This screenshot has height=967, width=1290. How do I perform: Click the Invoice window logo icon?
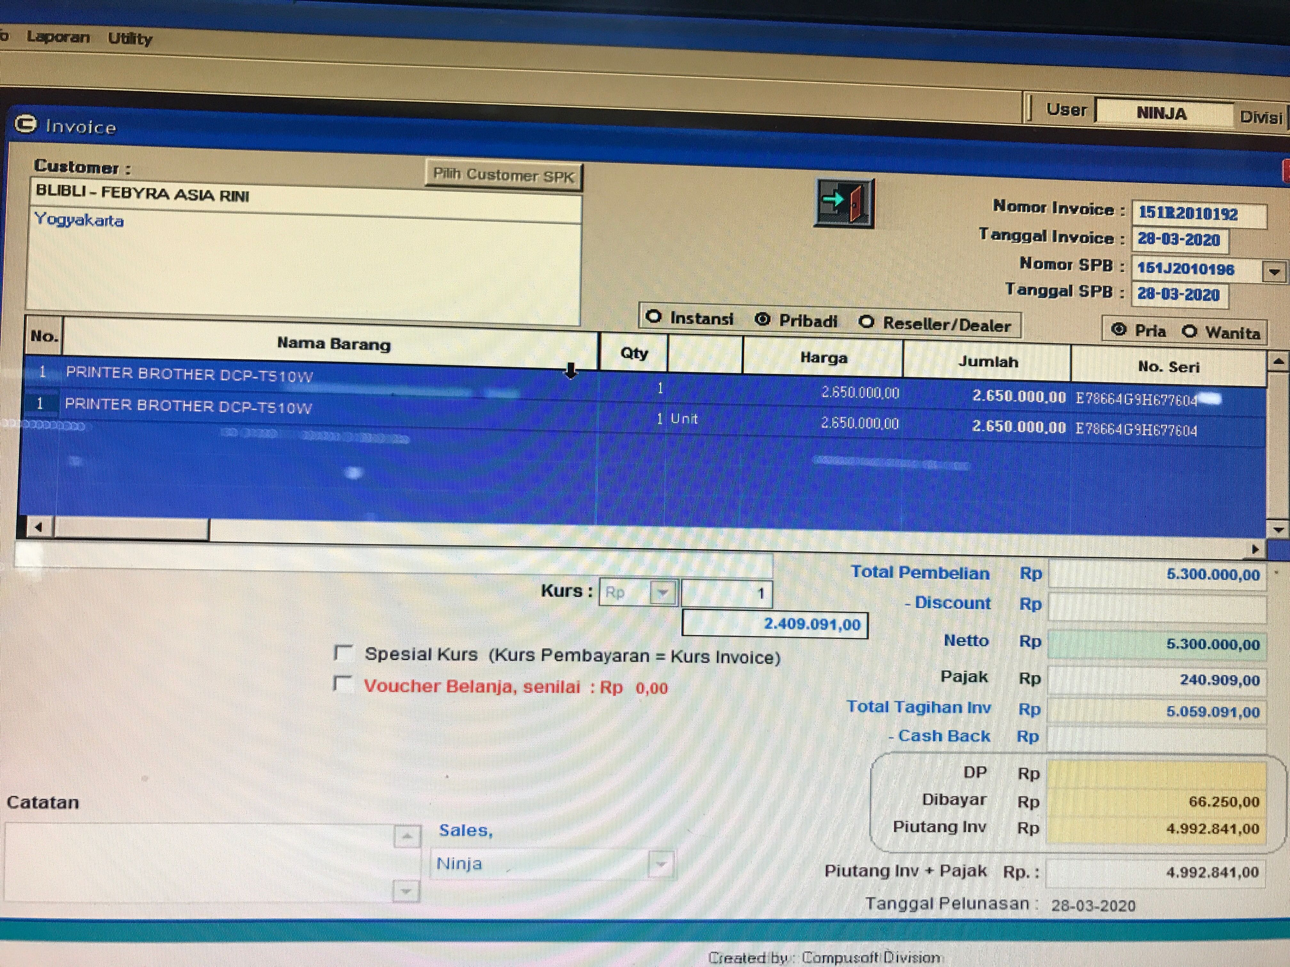click(x=26, y=124)
